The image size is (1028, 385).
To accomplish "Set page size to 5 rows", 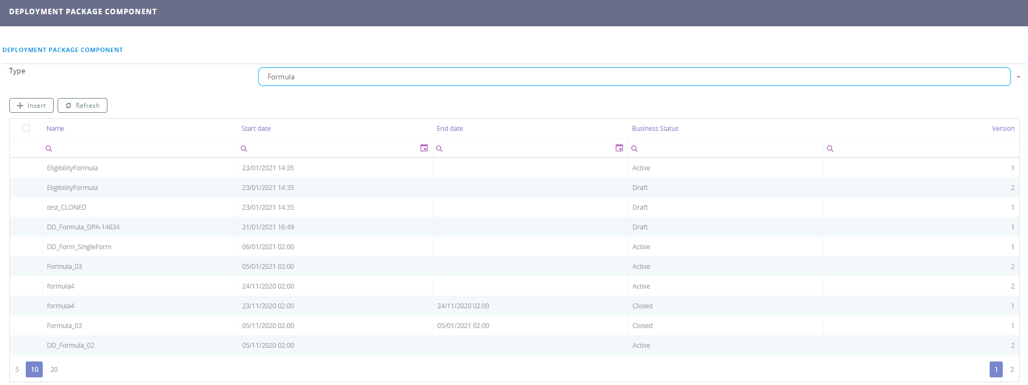I will 17,370.
